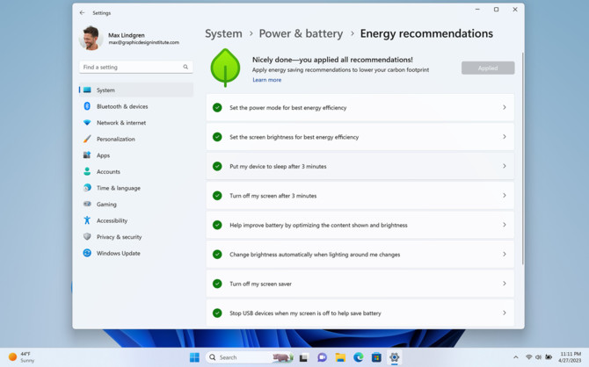Click checkmark beside turn off my screen
This screenshot has height=367, width=589.
pyautogui.click(x=217, y=196)
